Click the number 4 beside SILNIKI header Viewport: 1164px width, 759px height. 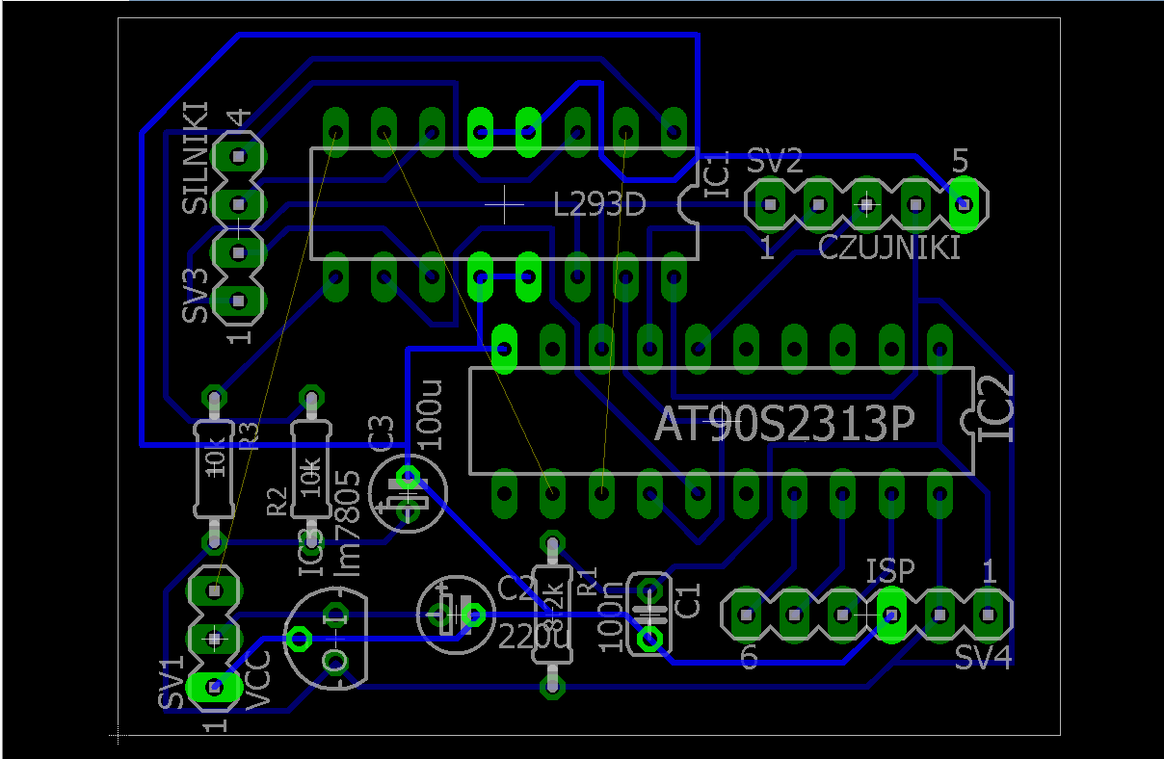[x=239, y=118]
